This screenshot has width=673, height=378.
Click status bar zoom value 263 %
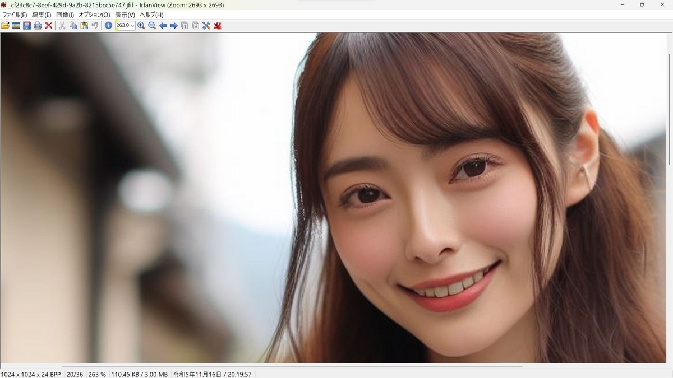pos(97,374)
